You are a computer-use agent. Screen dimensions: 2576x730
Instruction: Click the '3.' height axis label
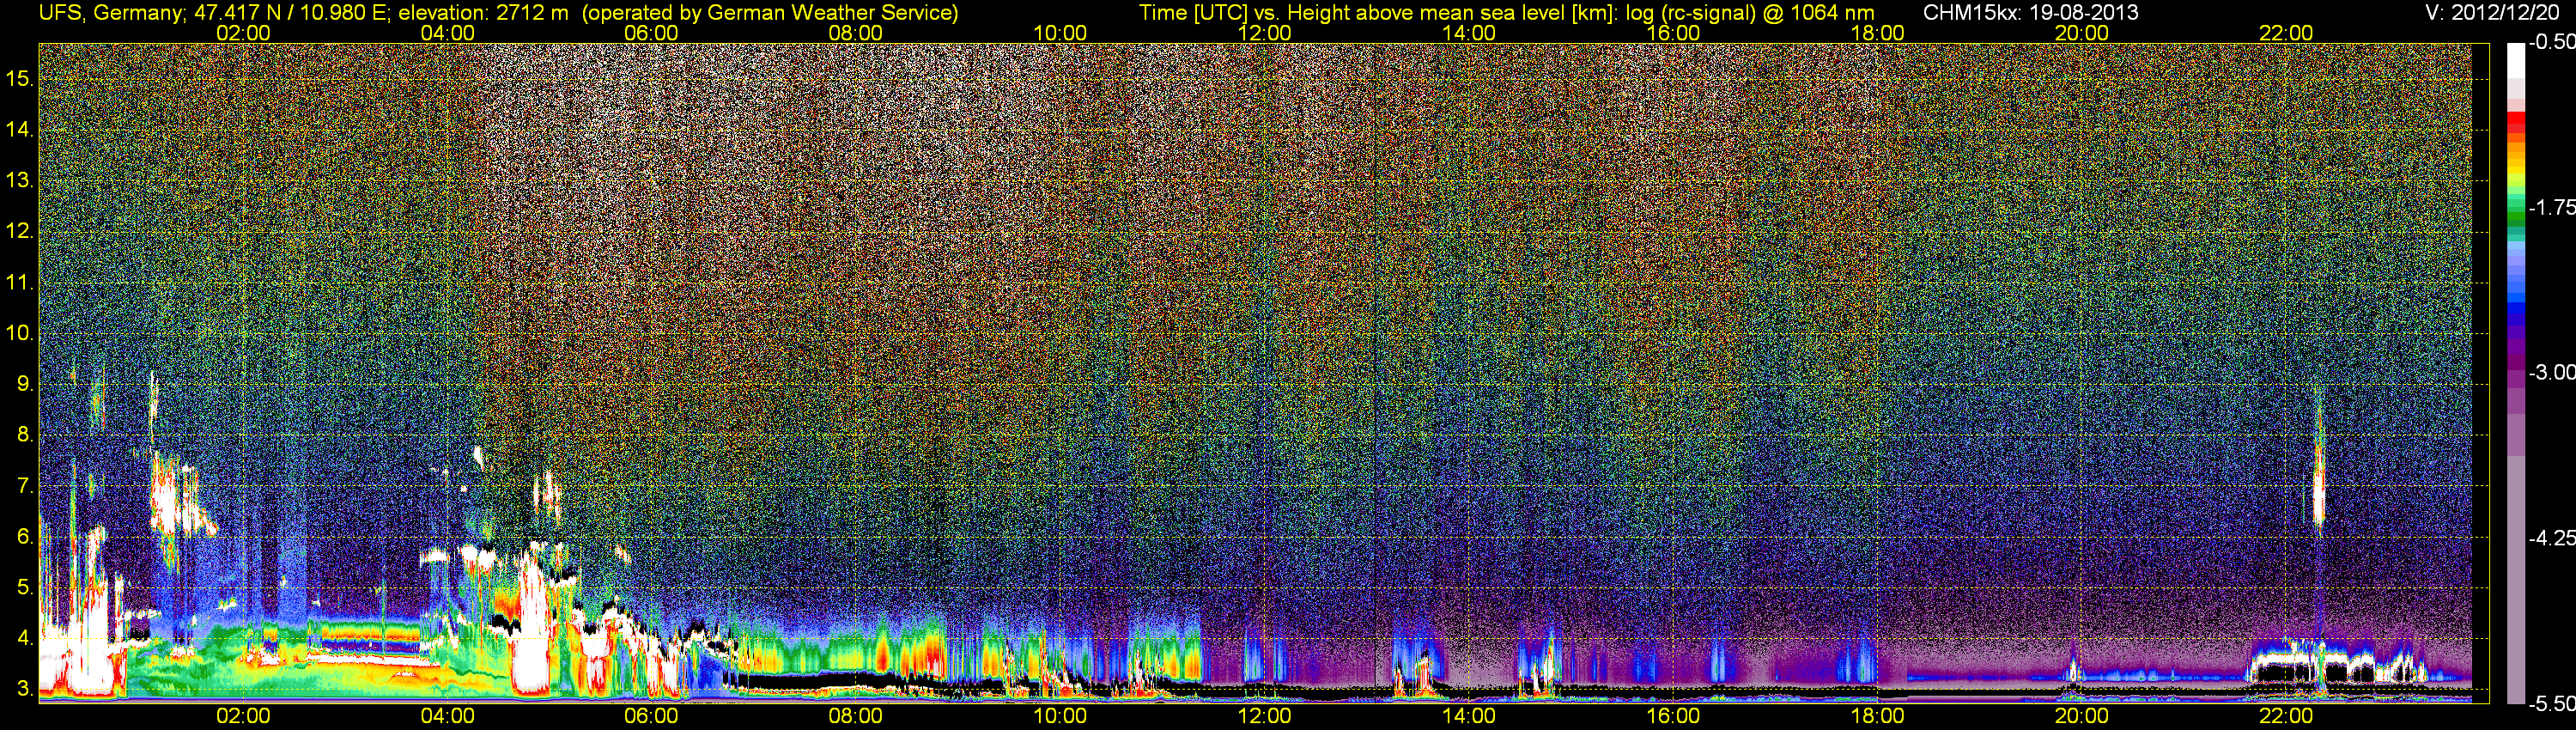(x=25, y=689)
